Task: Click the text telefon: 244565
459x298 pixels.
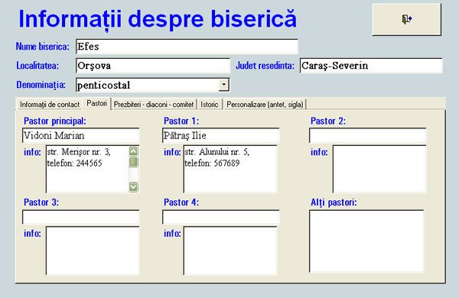Action: pyautogui.click(x=75, y=164)
